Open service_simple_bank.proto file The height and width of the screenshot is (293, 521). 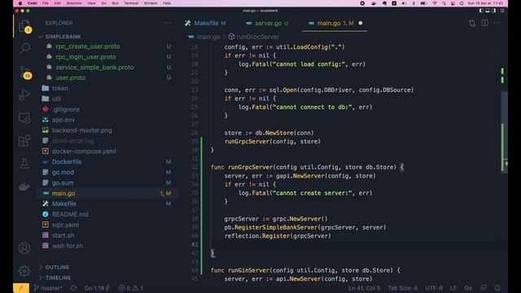(x=94, y=67)
